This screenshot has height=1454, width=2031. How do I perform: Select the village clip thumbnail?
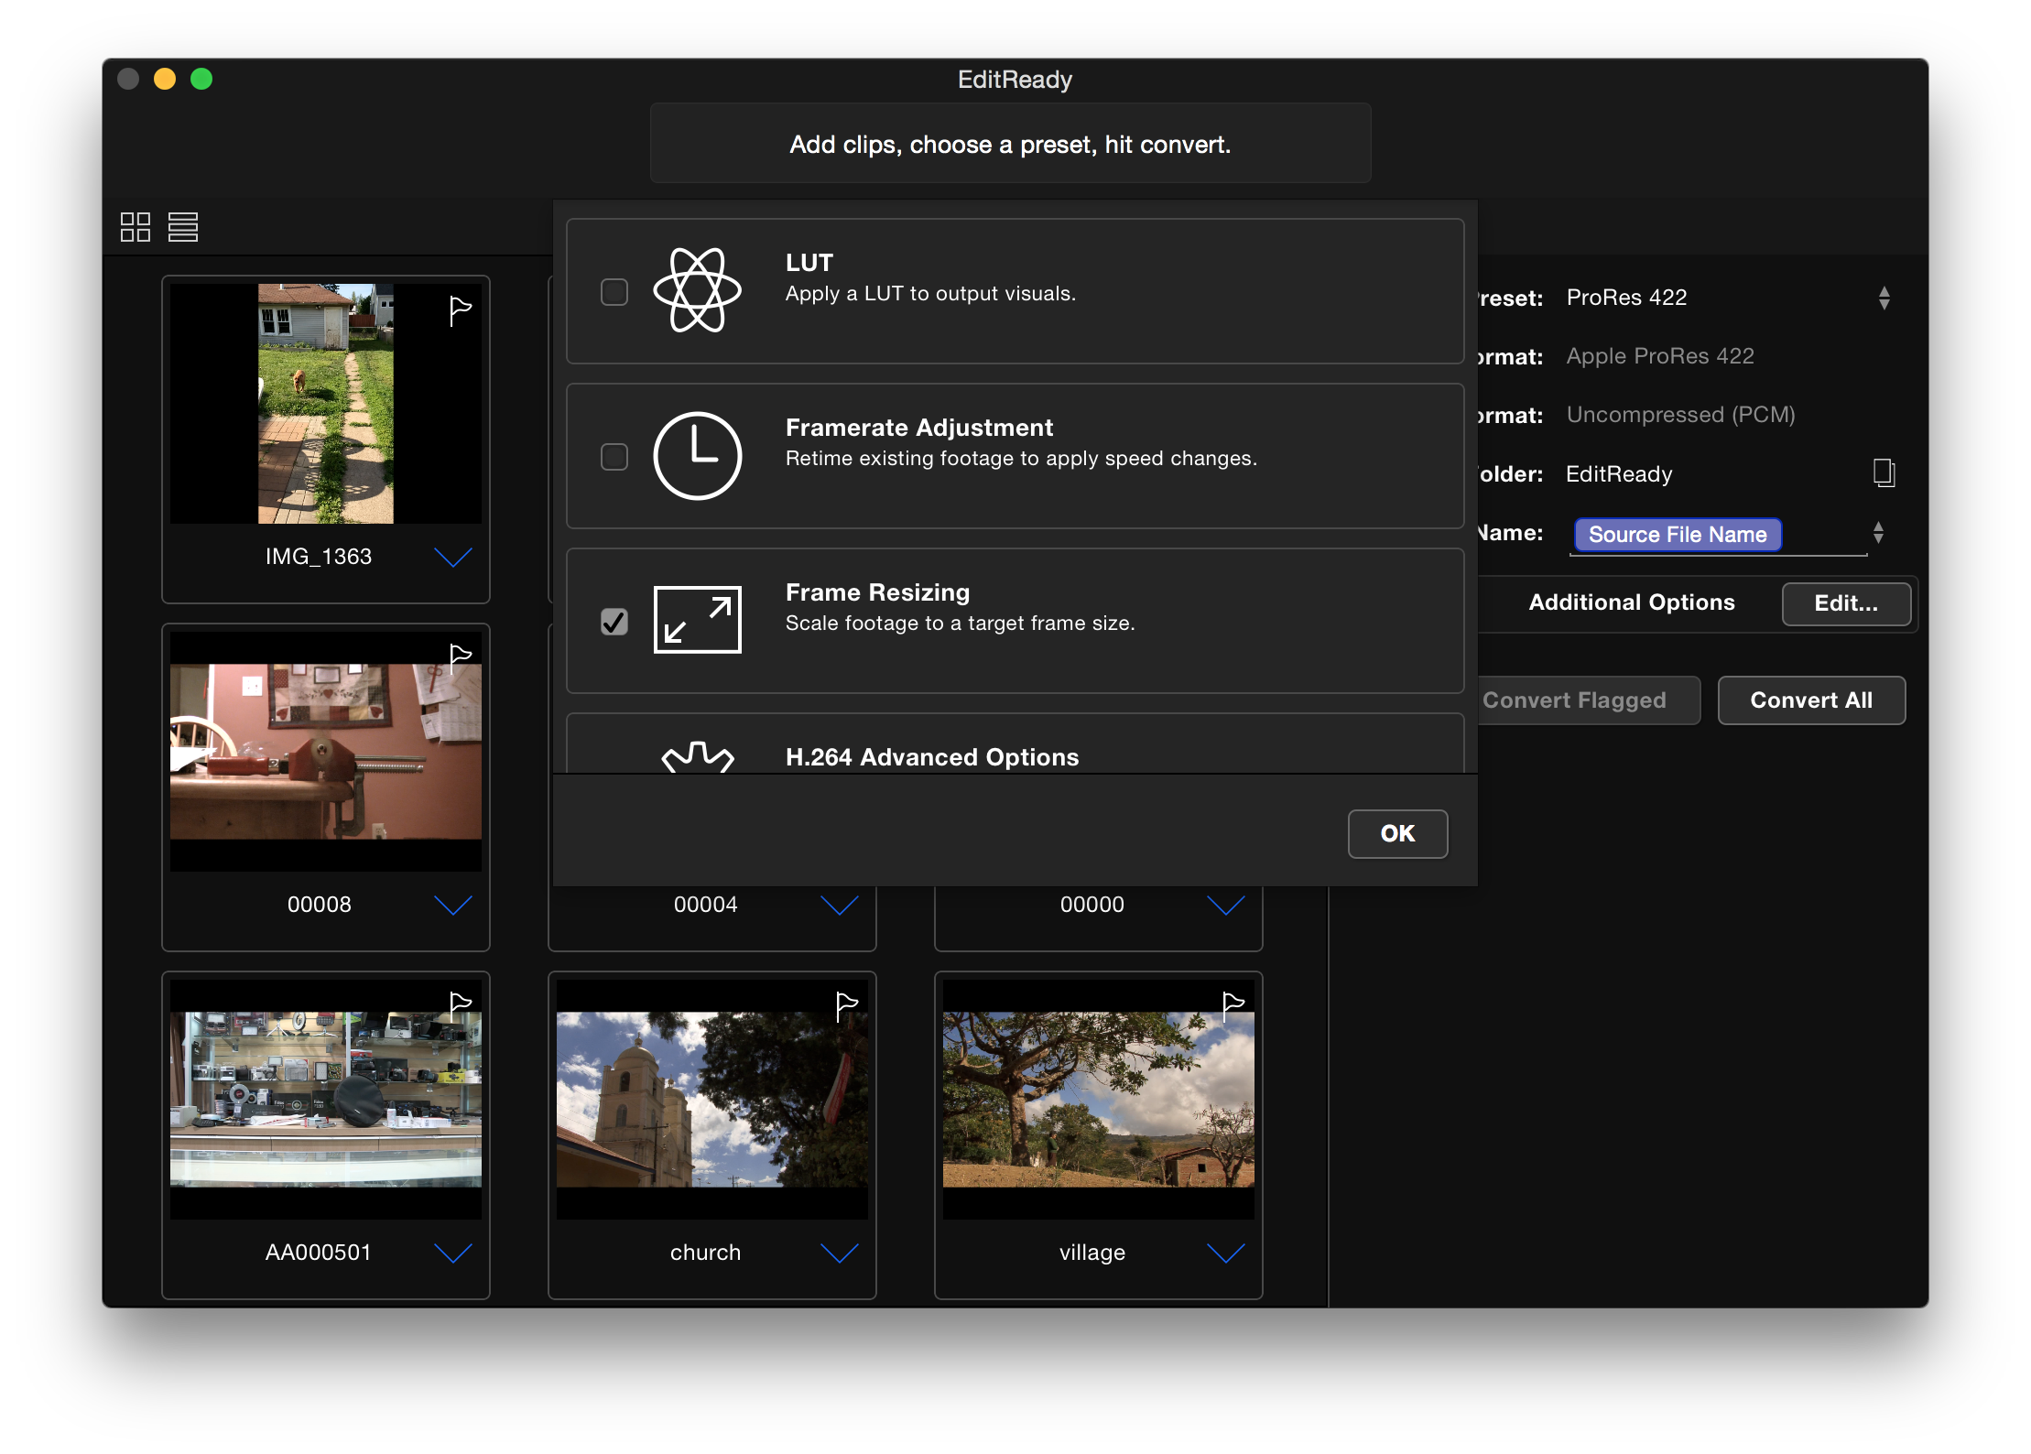point(1098,1099)
